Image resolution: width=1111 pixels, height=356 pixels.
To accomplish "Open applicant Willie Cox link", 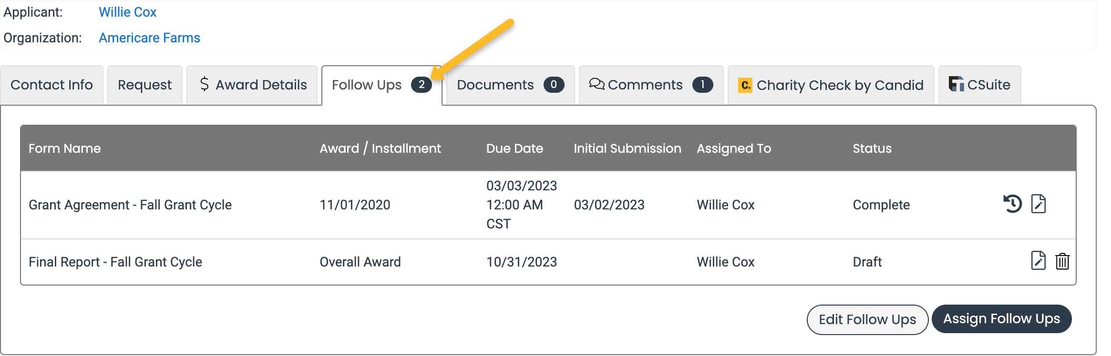I will (x=127, y=12).
